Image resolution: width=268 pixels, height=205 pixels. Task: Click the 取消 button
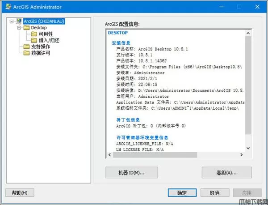tap(215, 193)
